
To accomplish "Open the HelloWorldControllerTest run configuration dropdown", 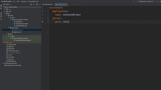I will click(146, 1).
